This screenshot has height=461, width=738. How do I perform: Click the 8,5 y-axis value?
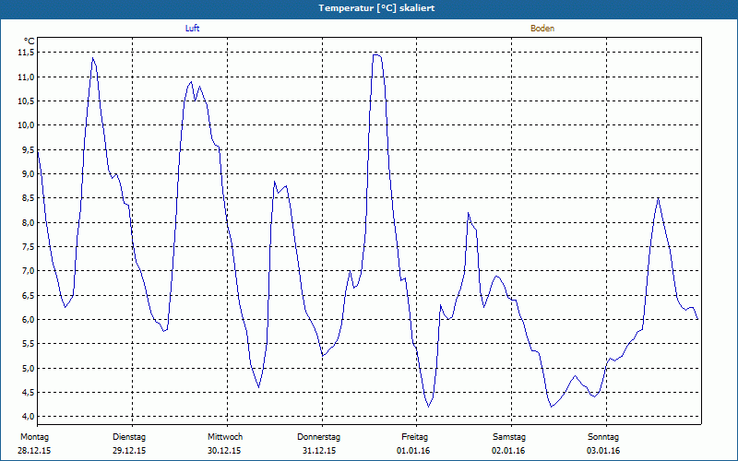(28, 198)
